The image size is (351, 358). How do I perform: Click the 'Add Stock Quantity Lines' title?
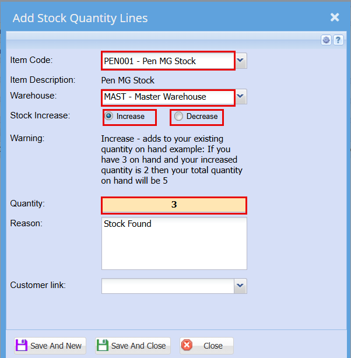tap(80, 18)
